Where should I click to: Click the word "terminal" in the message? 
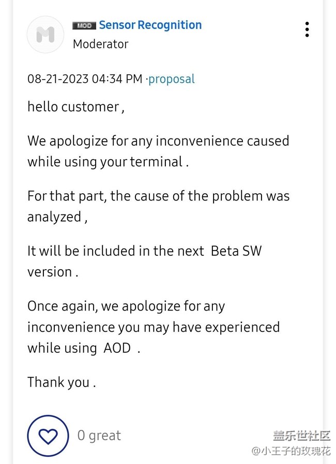coord(156,162)
